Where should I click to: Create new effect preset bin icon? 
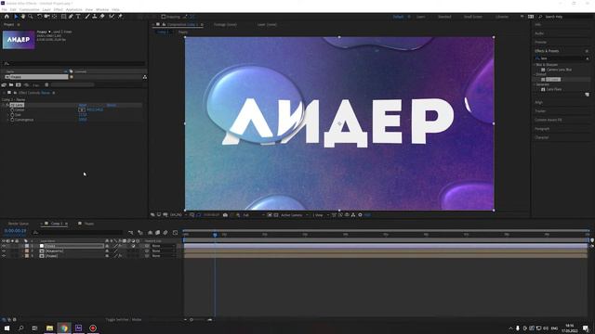click(587, 95)
